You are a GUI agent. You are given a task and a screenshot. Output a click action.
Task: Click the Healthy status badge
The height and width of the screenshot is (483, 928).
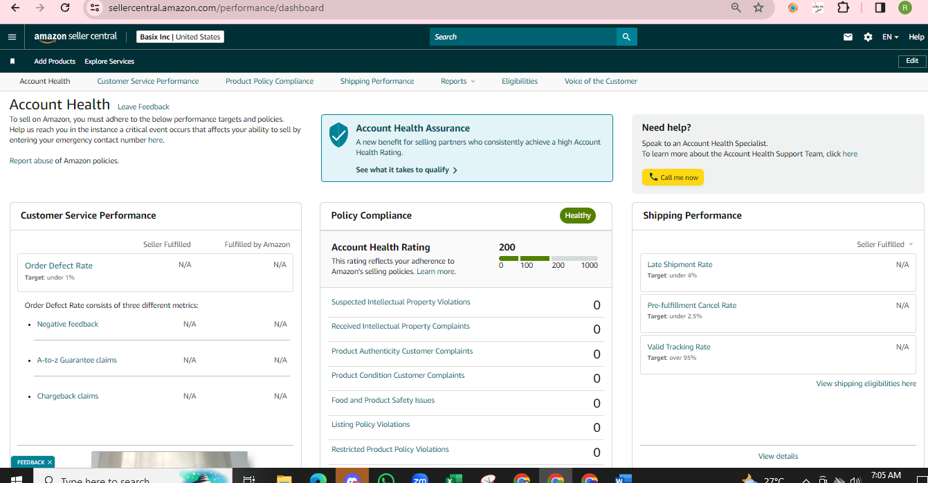pos(578,215)
